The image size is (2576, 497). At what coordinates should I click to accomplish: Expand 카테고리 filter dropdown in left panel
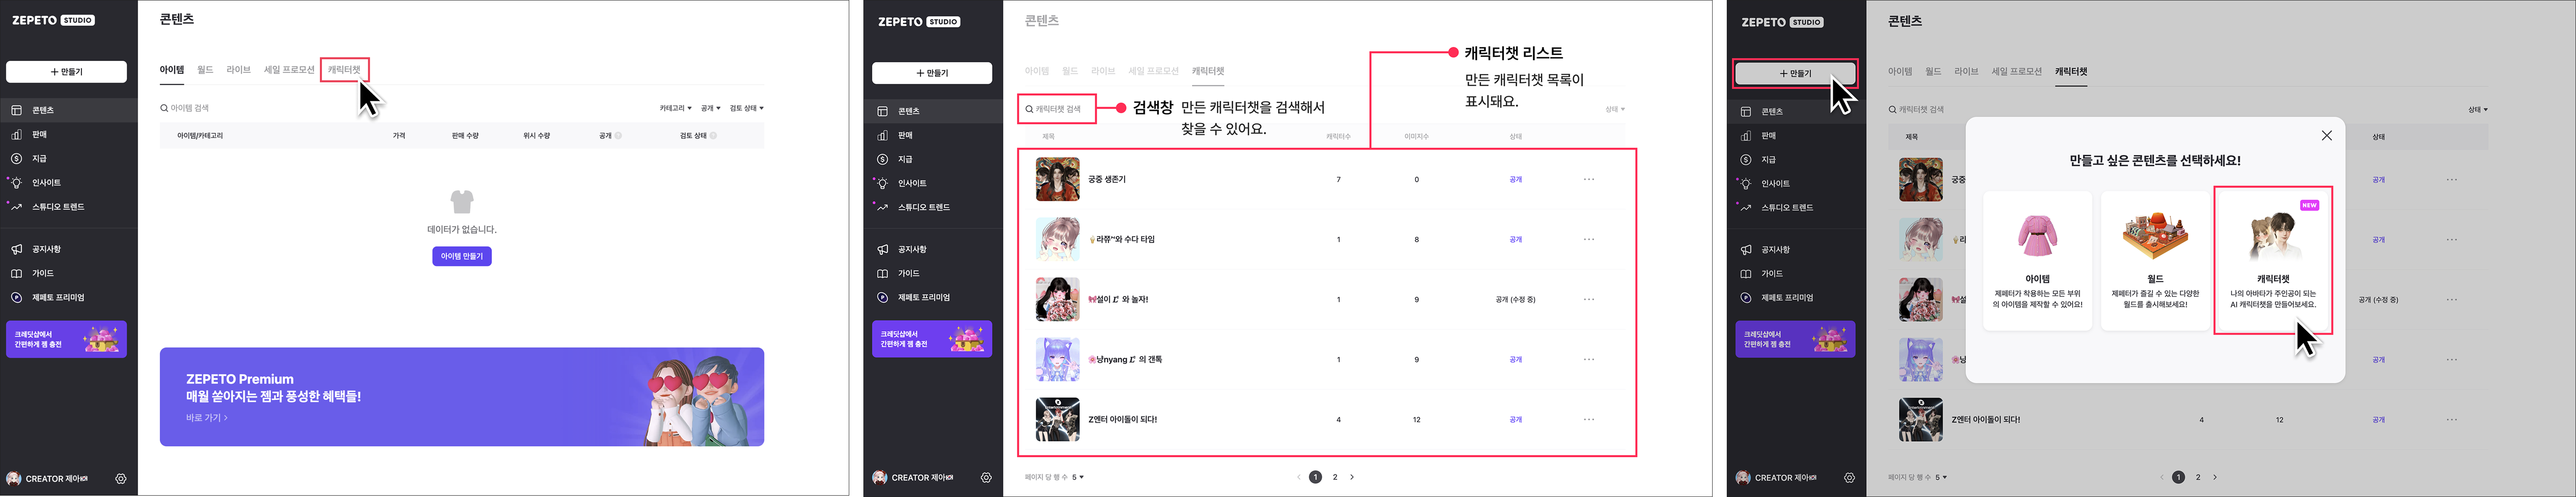pyautogui.click(x=675, y=108)
